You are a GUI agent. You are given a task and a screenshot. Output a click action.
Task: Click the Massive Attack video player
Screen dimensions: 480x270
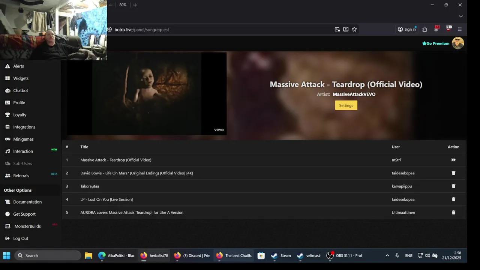[x=147, y=94]
